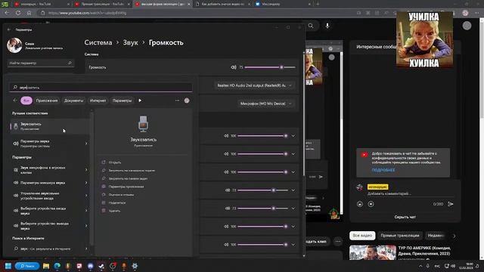Expand 'Выберите устройство ввода звука' chevron
Viewport: 484px width, 272px height.
click(86, 211)
